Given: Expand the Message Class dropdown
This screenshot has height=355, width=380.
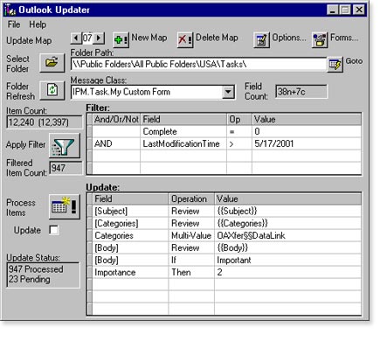Looking at the screenshot, I should (x=228, y=92).
